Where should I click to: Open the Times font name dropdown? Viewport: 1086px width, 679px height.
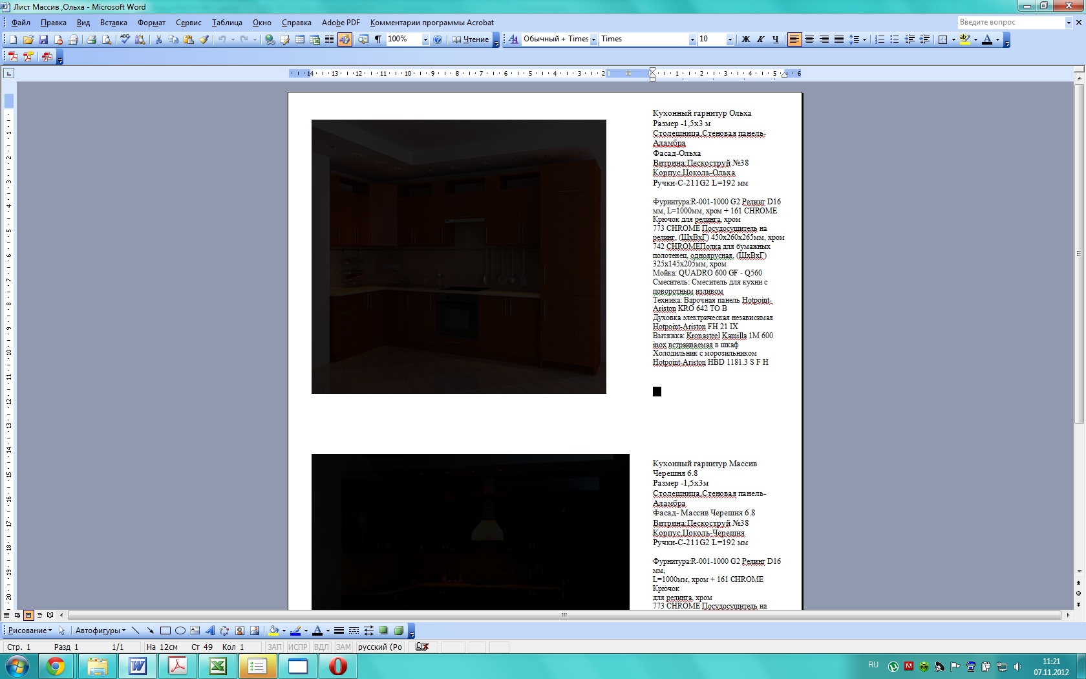(692, 39)
